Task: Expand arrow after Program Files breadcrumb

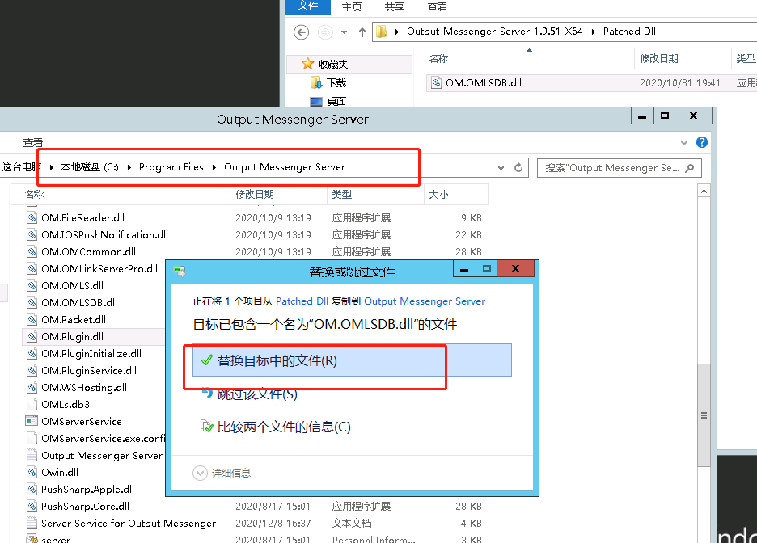Action: [214, 167]
